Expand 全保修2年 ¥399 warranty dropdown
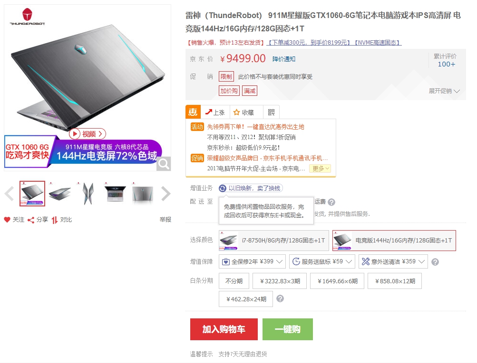This screenshot has height=363, width=477. (x=252, y=261)
